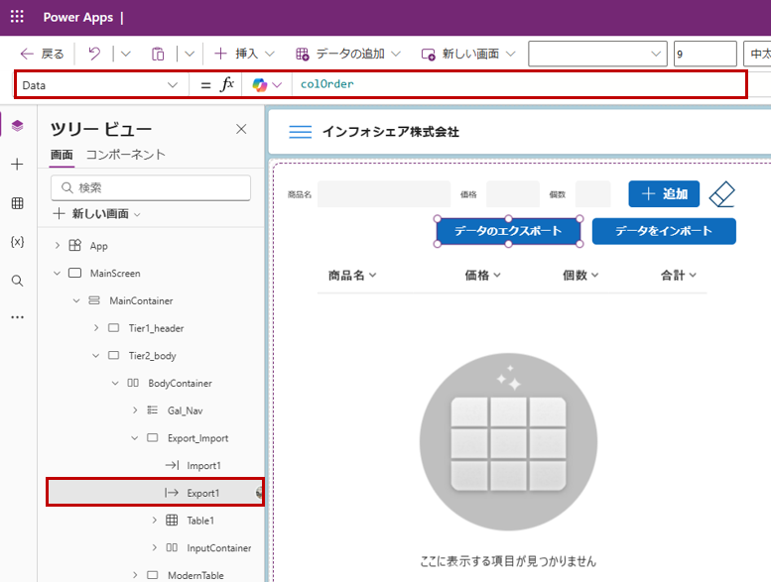This screenshot has width=771, height=582.
Task: Click the tree view 検索 search field
Action: 151,187
